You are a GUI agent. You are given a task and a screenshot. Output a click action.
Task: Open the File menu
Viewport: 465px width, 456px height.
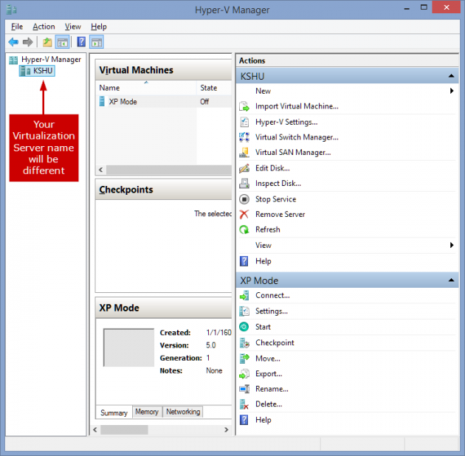[x=17, y=27]
